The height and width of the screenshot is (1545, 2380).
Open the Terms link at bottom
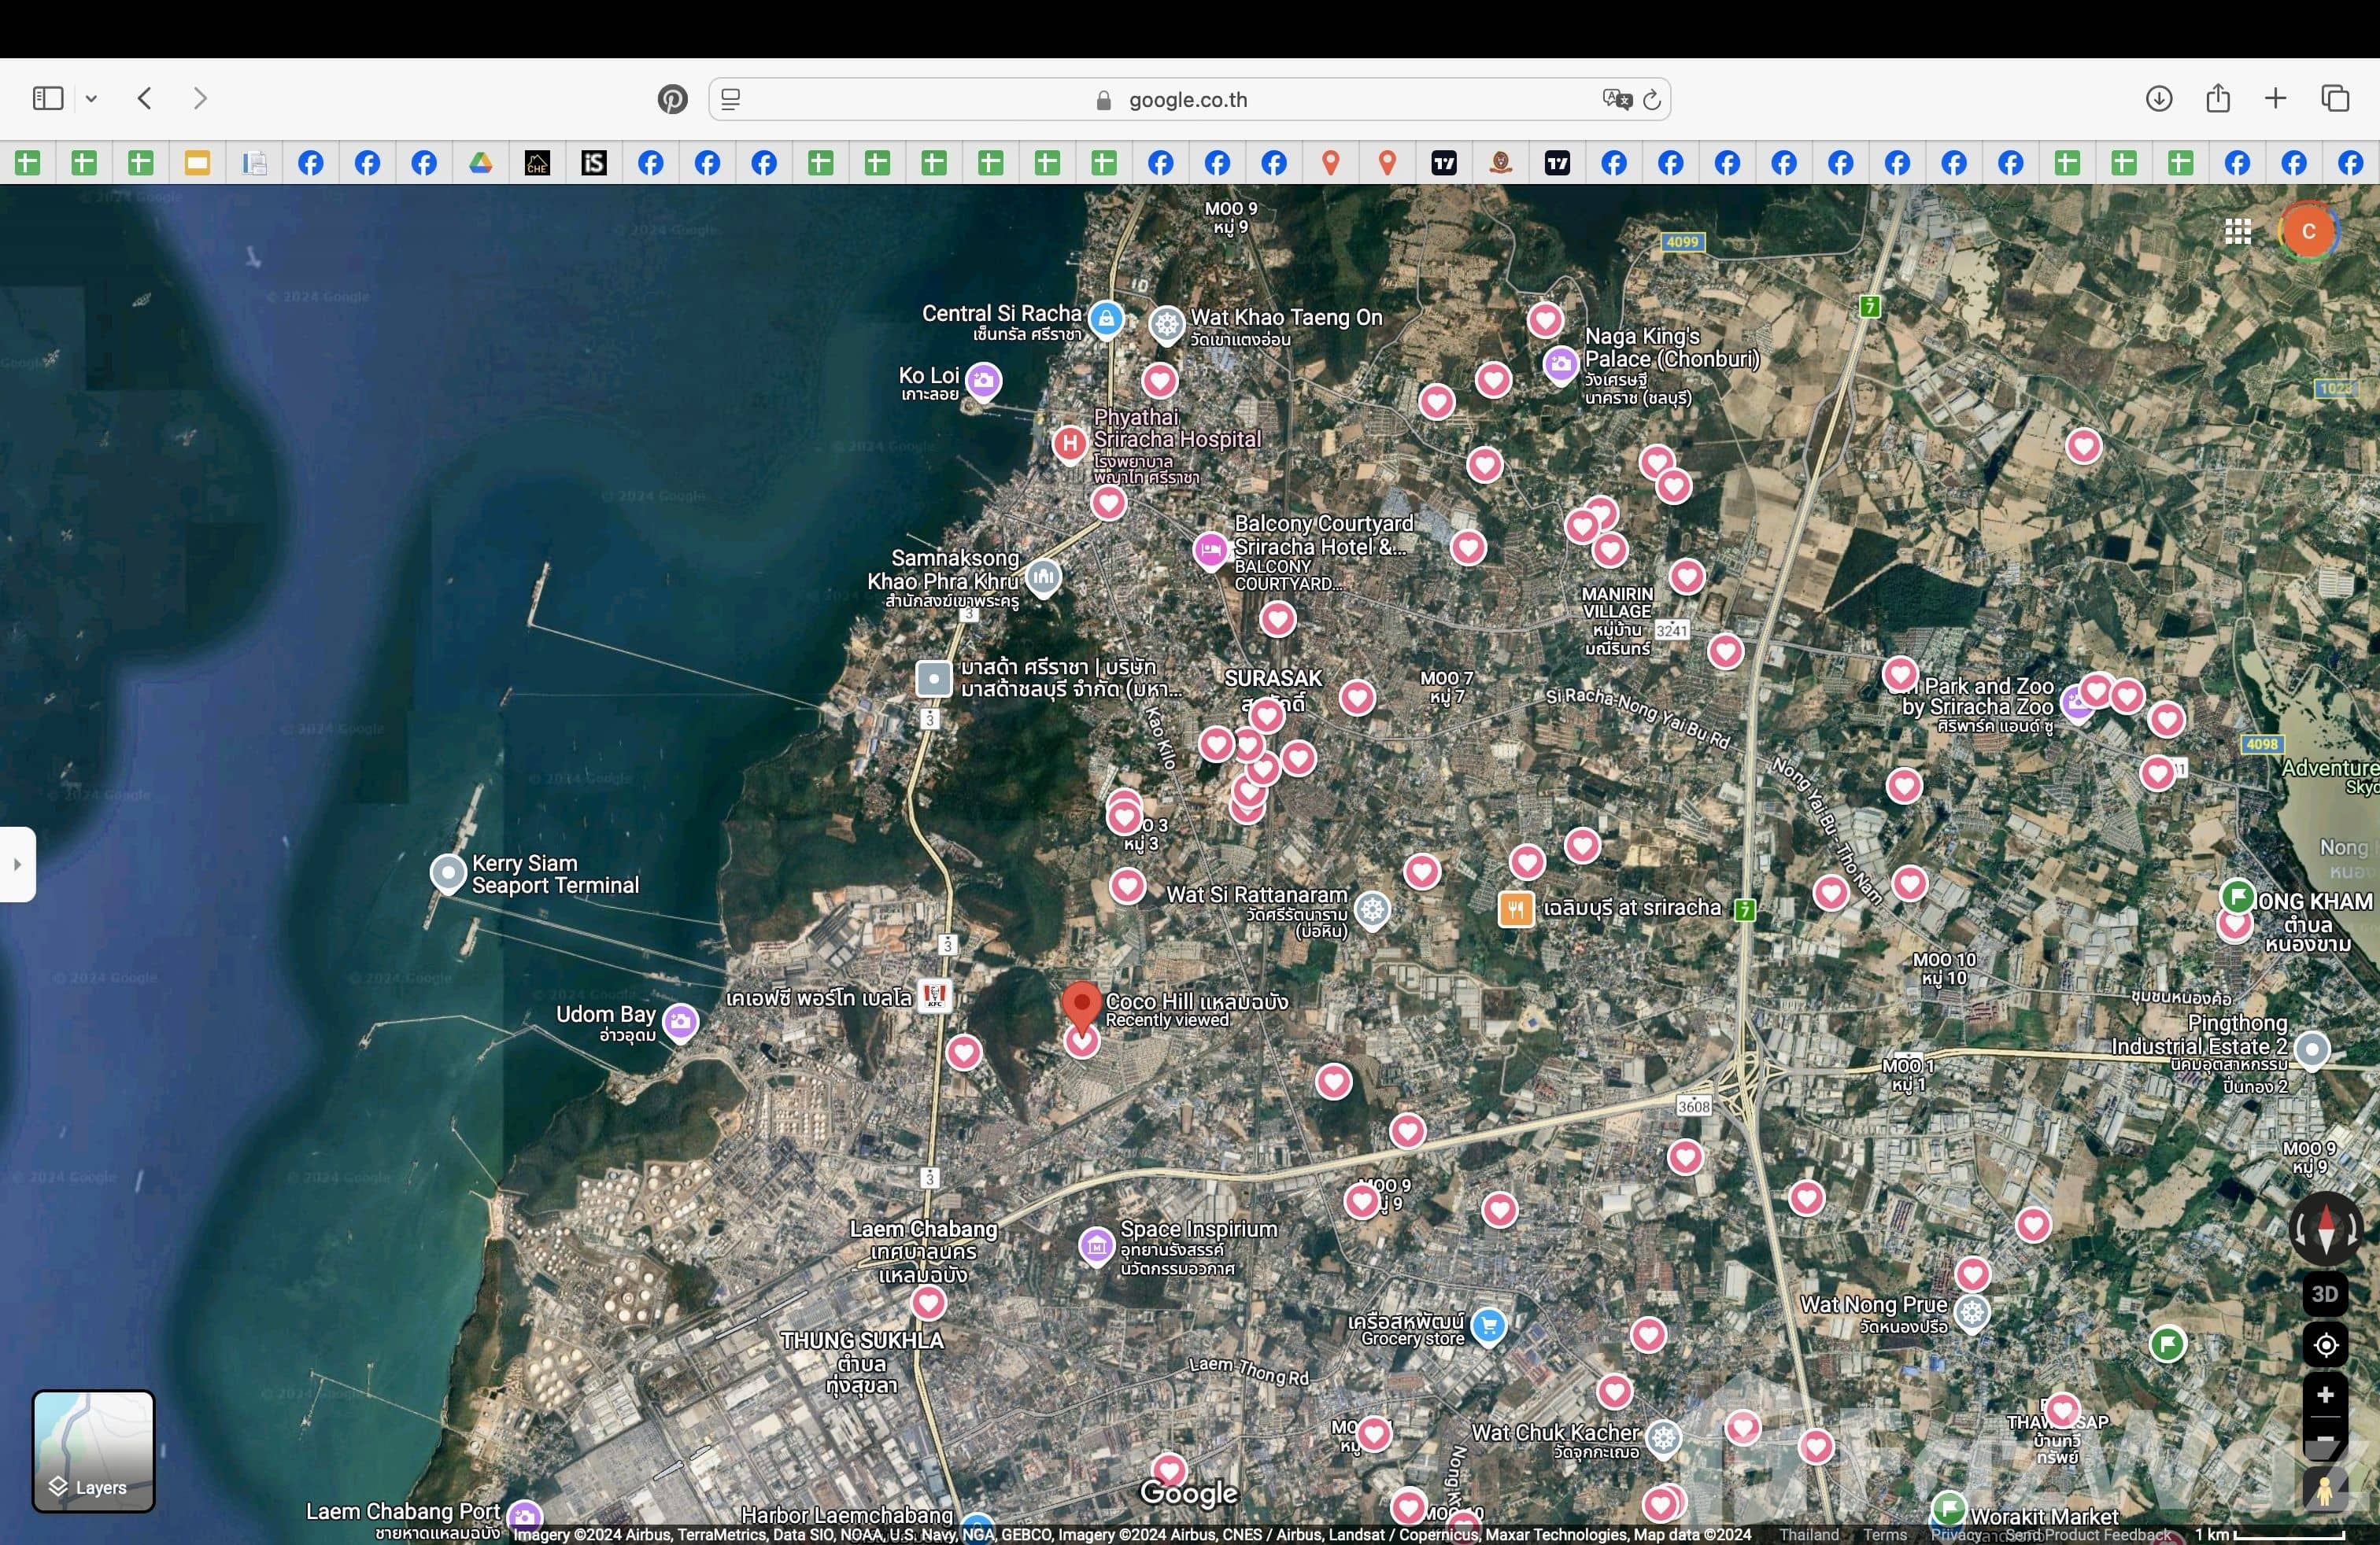click(x=1884, y=1534)
